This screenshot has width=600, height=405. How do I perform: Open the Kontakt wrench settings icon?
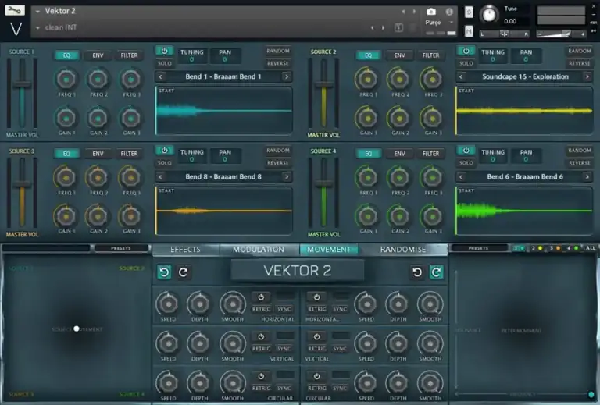(x=15, y=10)
